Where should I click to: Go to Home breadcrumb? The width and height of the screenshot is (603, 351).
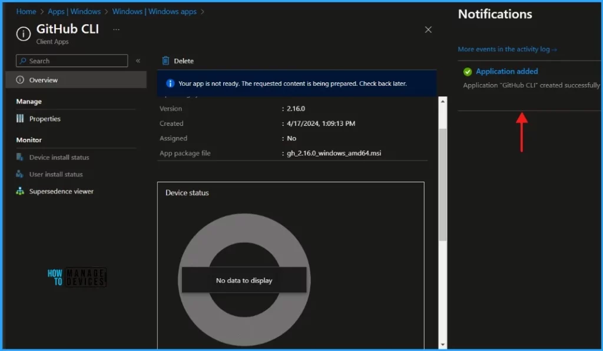tap(26, 12)
